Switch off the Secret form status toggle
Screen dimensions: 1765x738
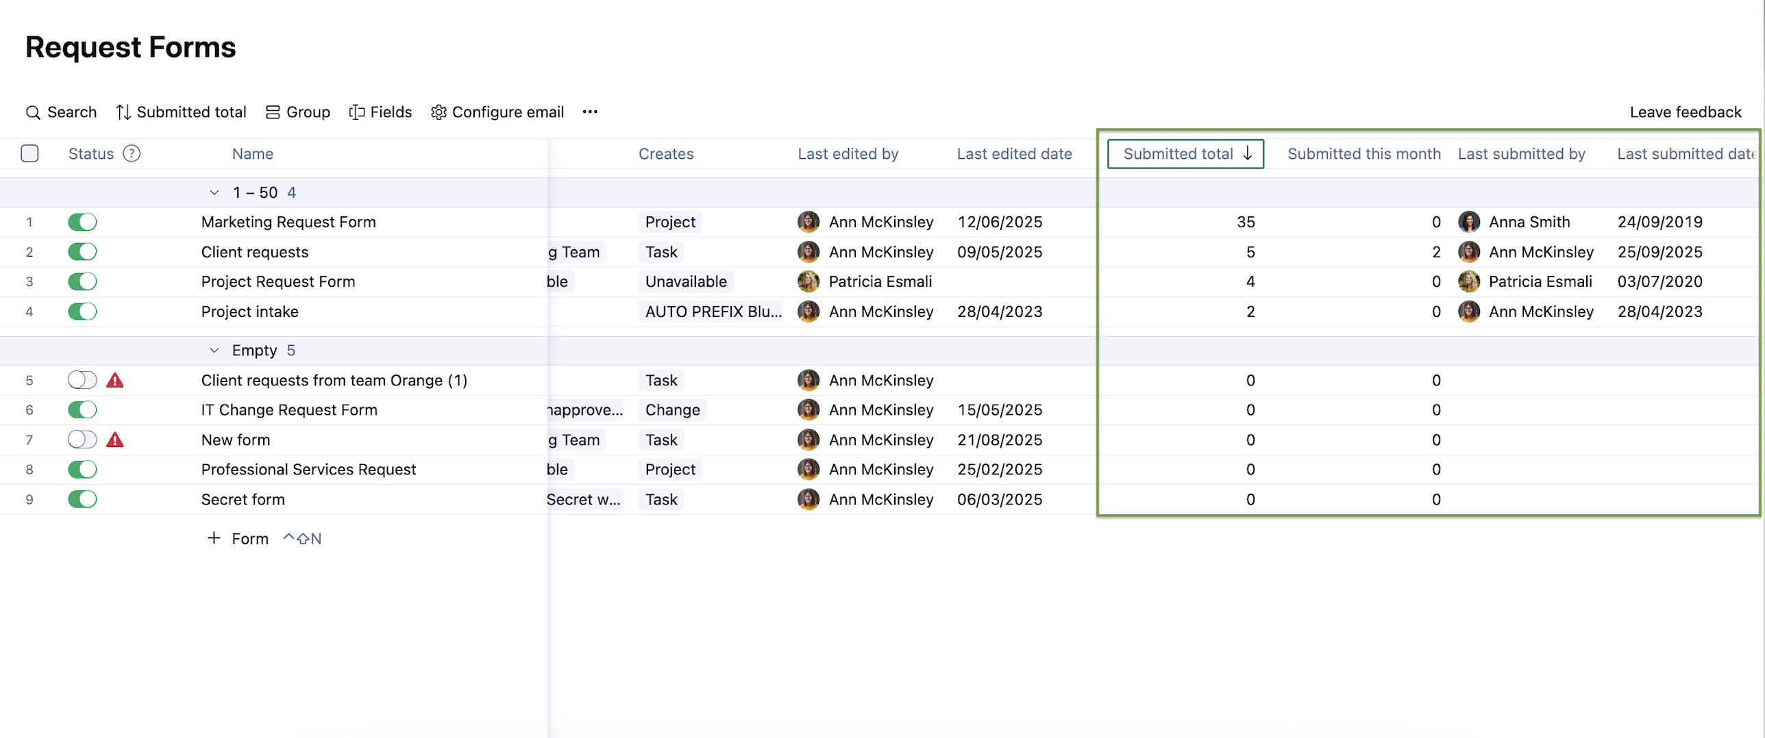pyautogui.click(x=82, y=499)
